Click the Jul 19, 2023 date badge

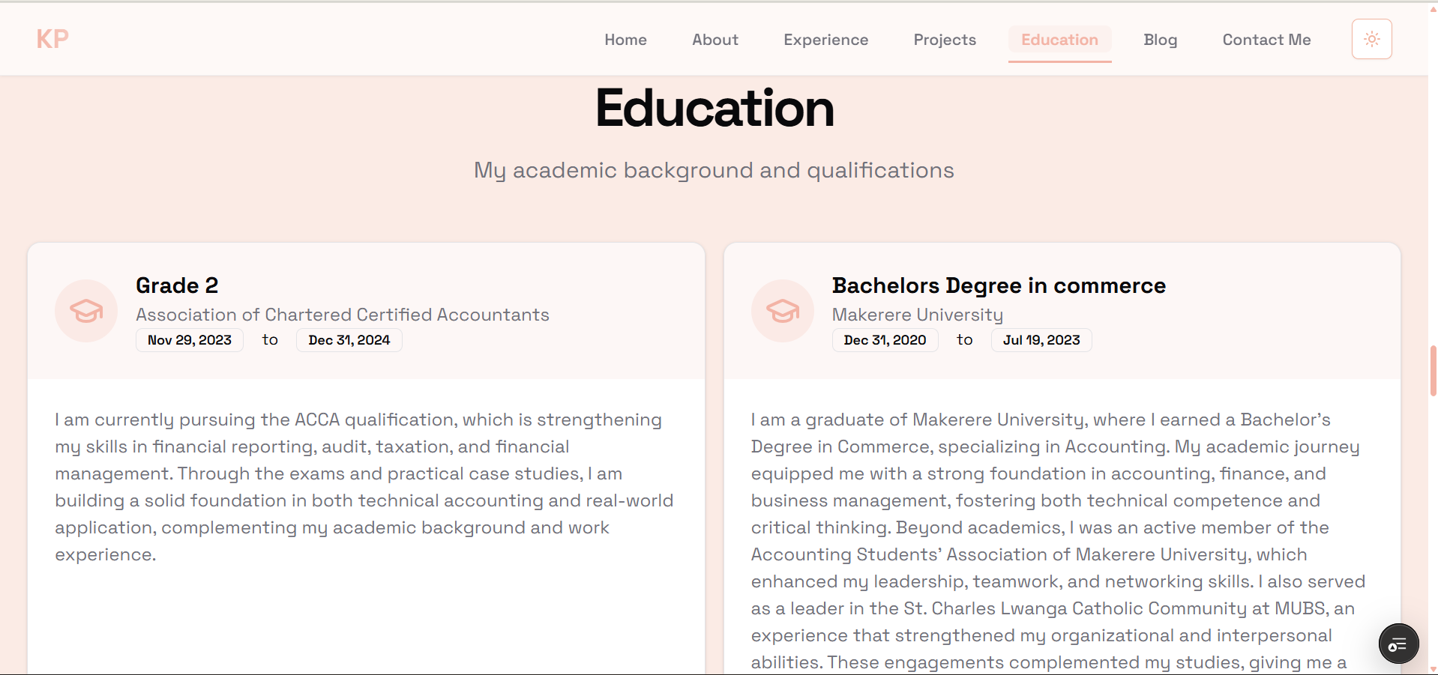coord(1041,340)
